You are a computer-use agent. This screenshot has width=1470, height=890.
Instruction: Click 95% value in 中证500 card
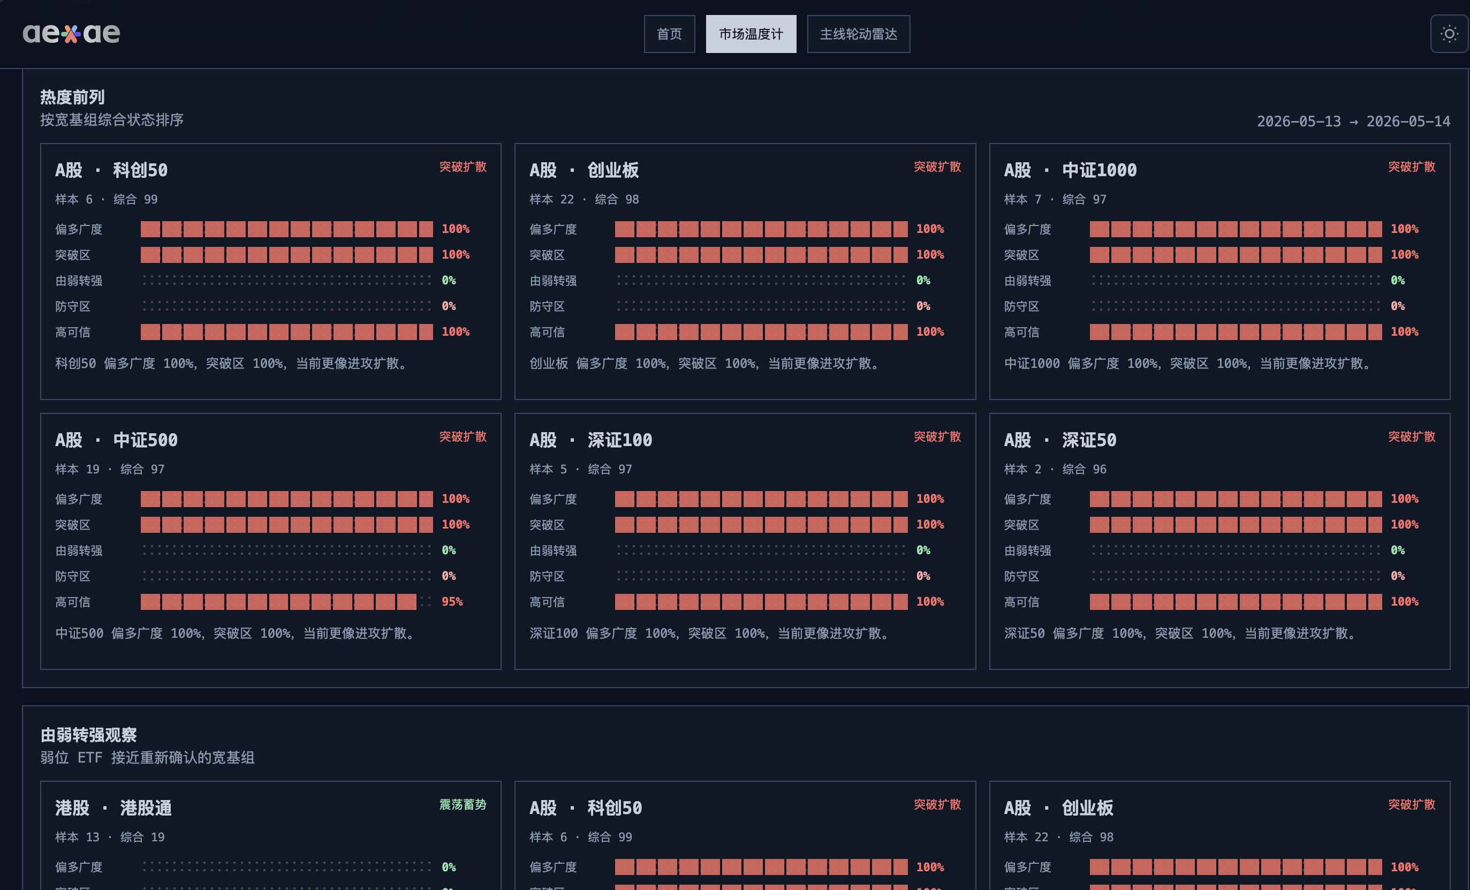(x=452, y=602)
